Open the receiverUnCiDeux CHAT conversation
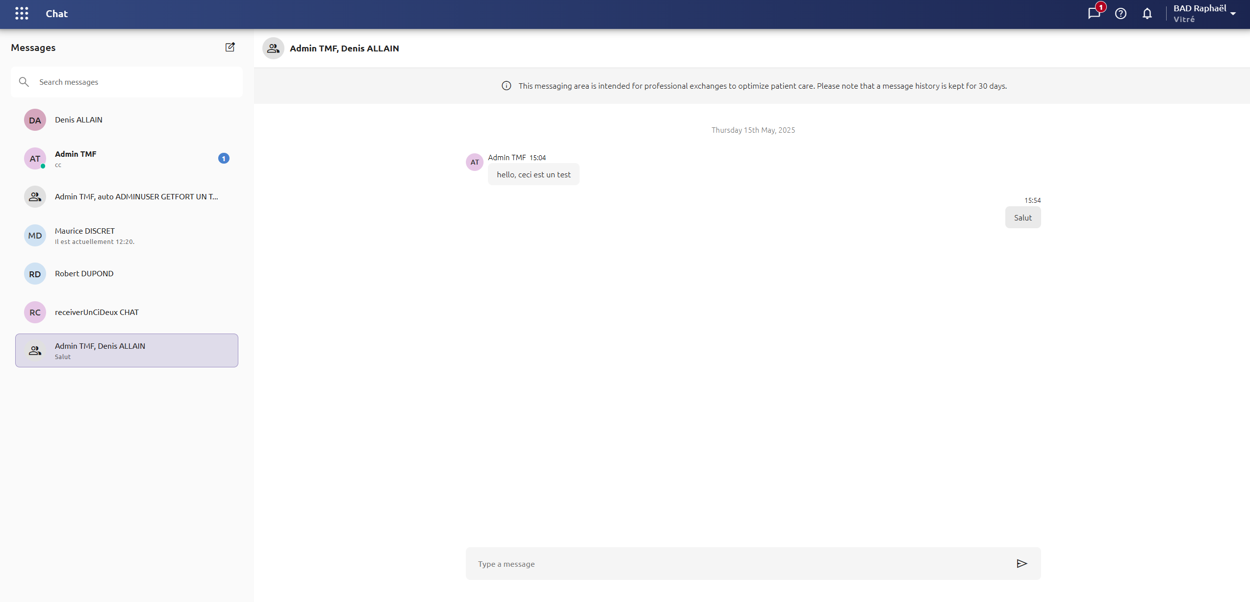 [127, 313]
